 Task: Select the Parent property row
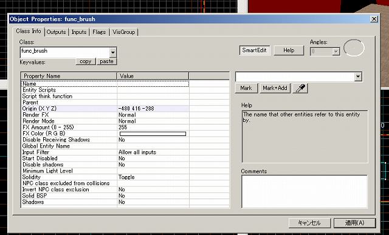[105, 103]
